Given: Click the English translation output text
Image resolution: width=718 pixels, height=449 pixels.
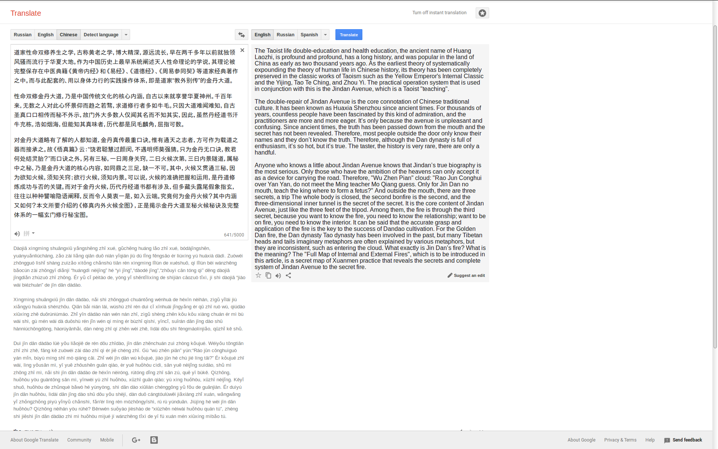Looking at the screenshot, I should [370, 159].
